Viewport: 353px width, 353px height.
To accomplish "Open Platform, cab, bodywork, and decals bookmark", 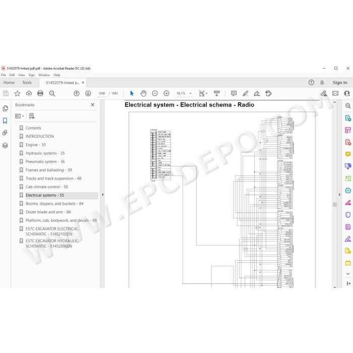I will coord(61,220).
